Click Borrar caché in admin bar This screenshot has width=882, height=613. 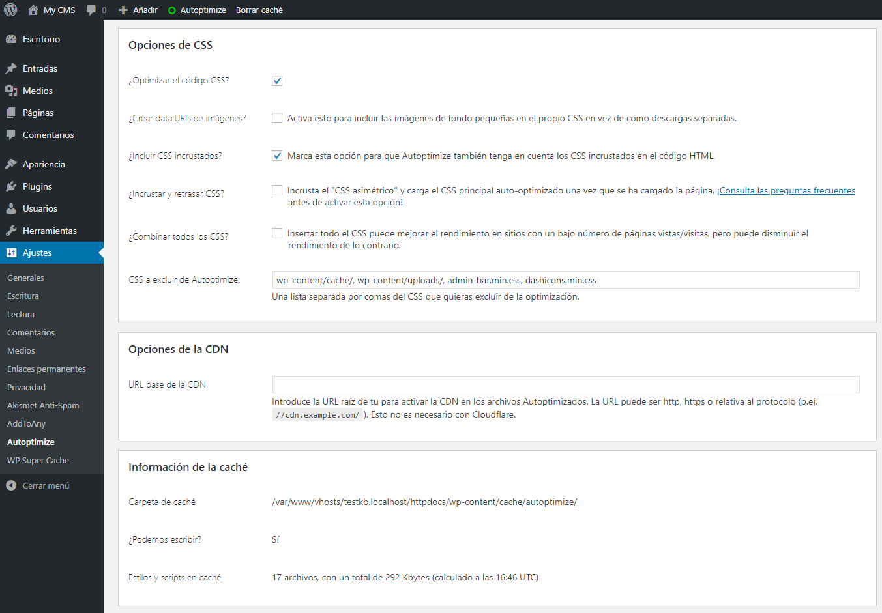click(259, 10)
